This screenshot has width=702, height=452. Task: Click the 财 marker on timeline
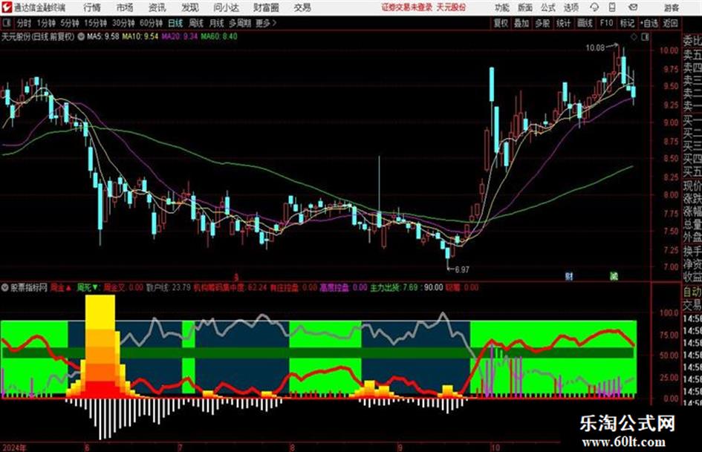pyautogui.click(x=569, y=276)
